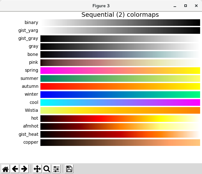Click the autumn colormap bar

(x=120, y=86)
